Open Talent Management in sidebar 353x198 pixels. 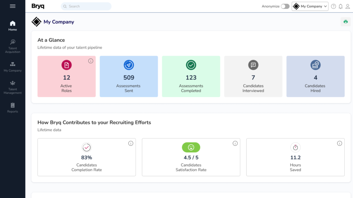click(13, 87)
